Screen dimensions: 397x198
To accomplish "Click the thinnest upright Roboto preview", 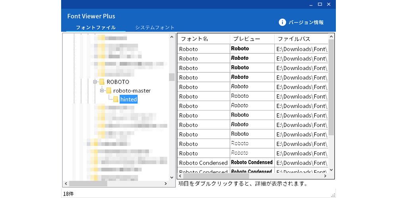I will coord(240,143).
